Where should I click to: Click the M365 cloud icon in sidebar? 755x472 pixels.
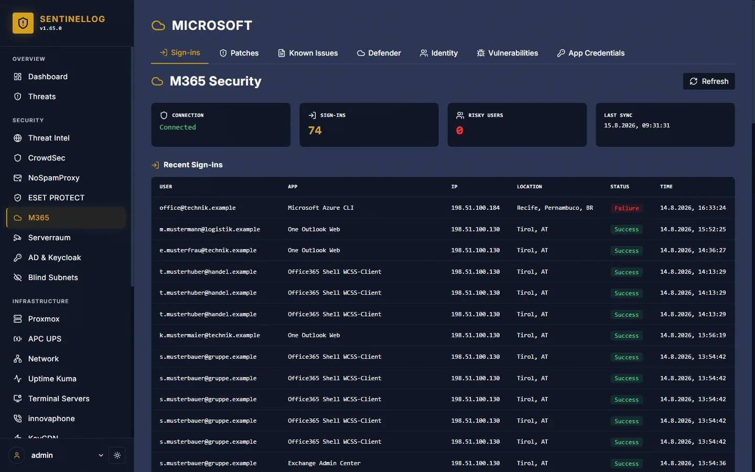[18, 218]
